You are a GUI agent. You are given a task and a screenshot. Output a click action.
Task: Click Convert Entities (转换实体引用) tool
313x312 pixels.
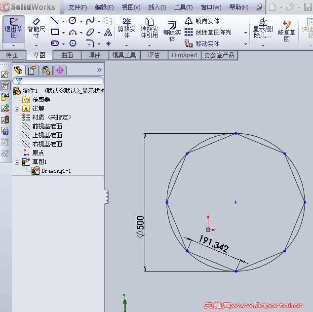(149, 29)
